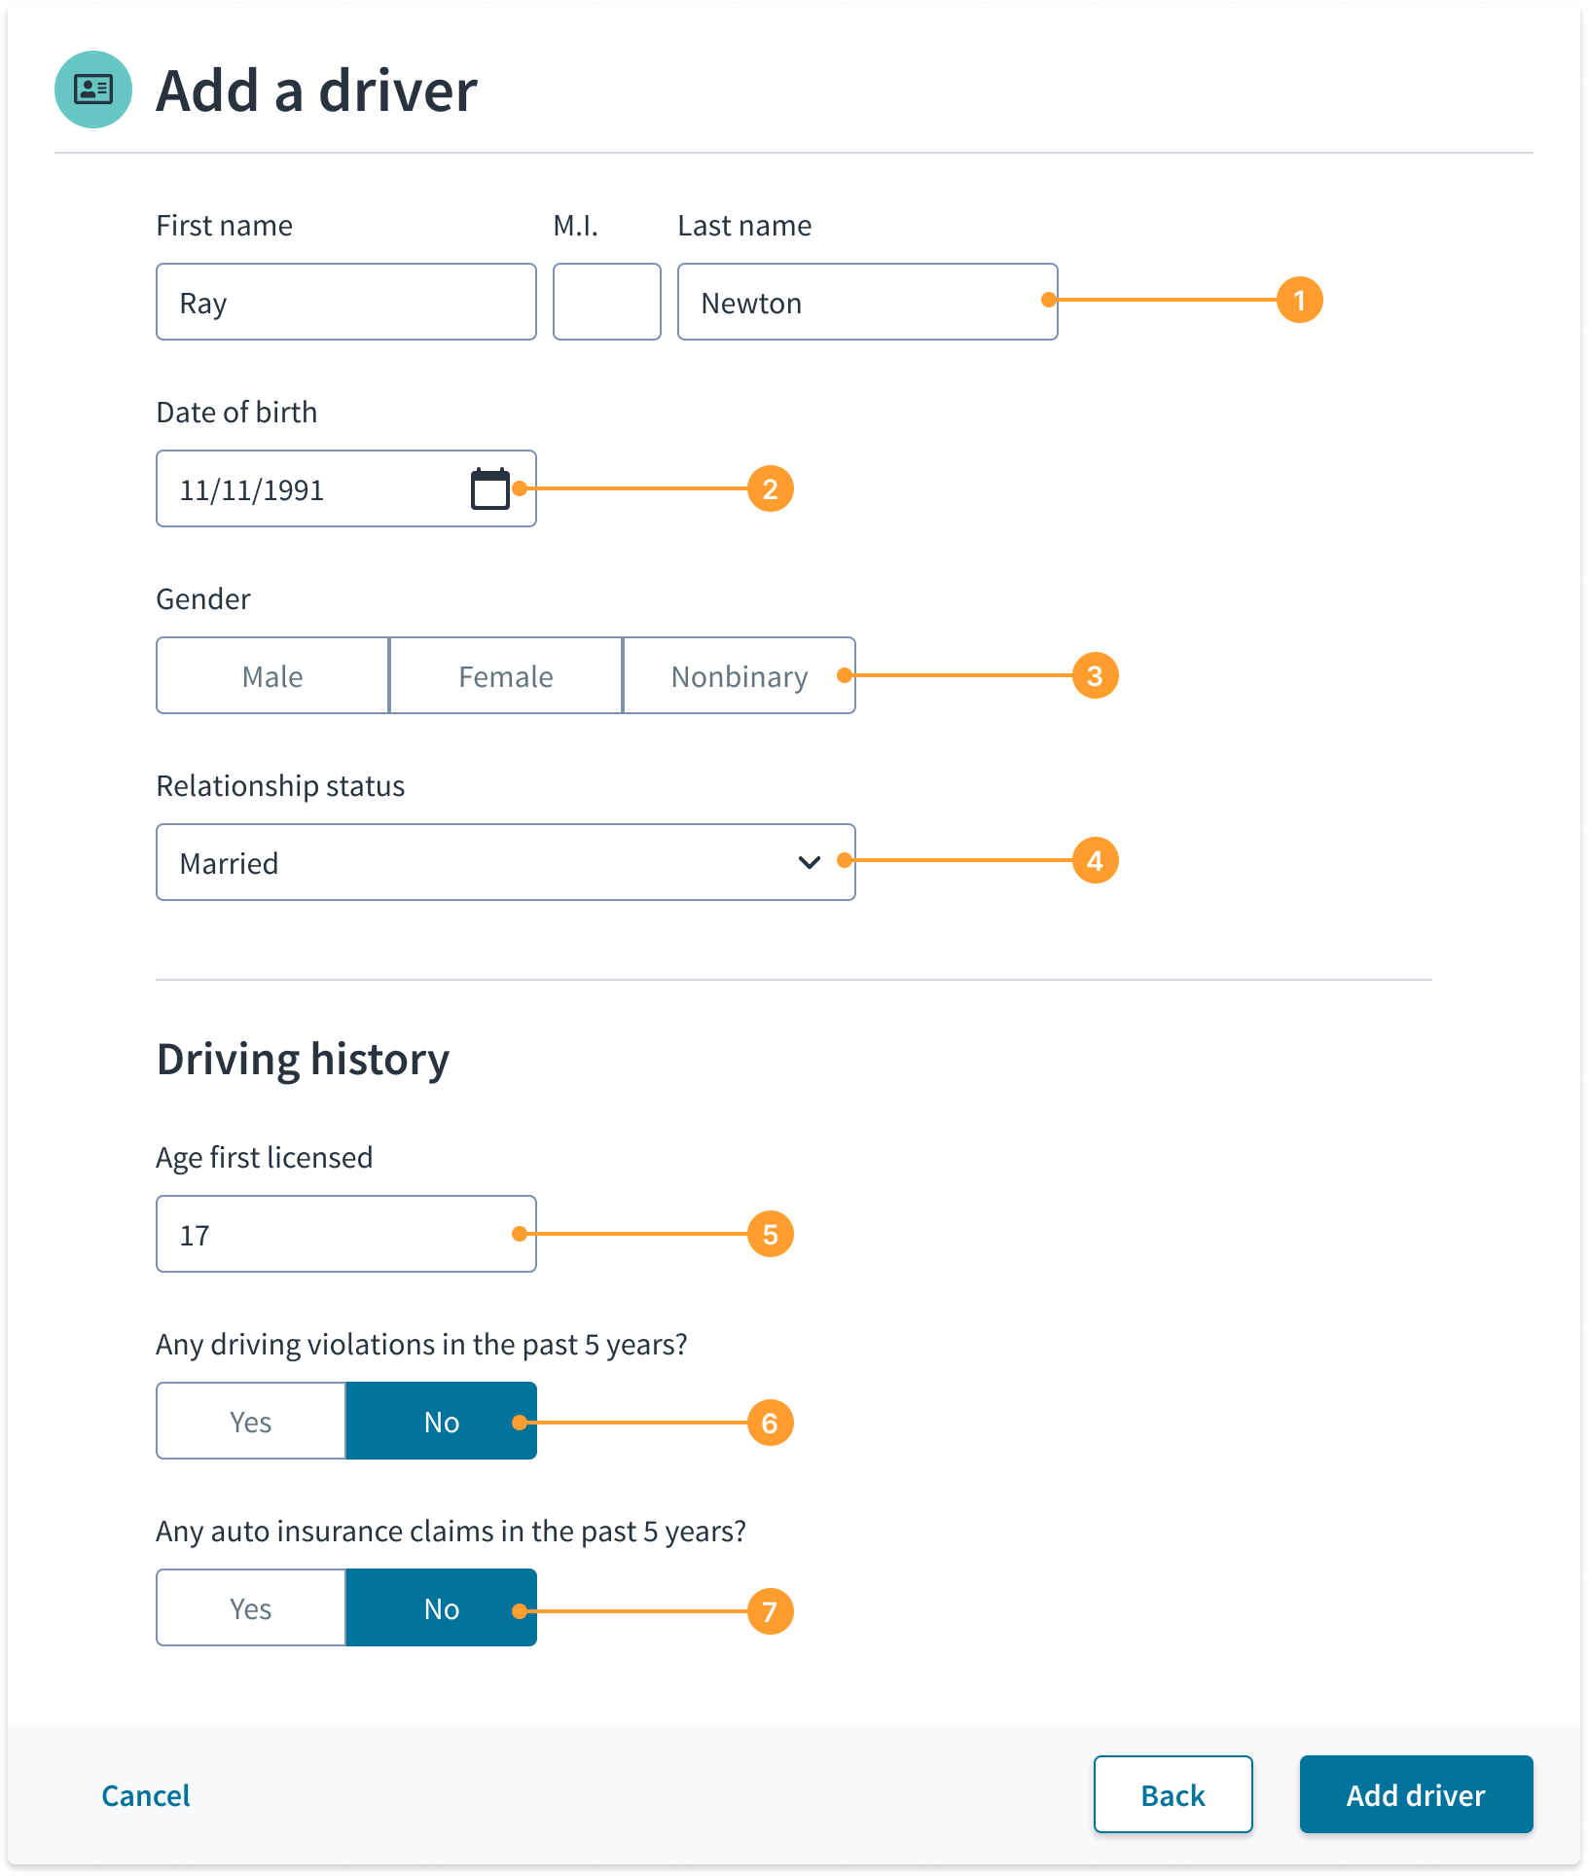Expand the Relationship status dropdown
1588x1876 pixels.
coord(506,862)
